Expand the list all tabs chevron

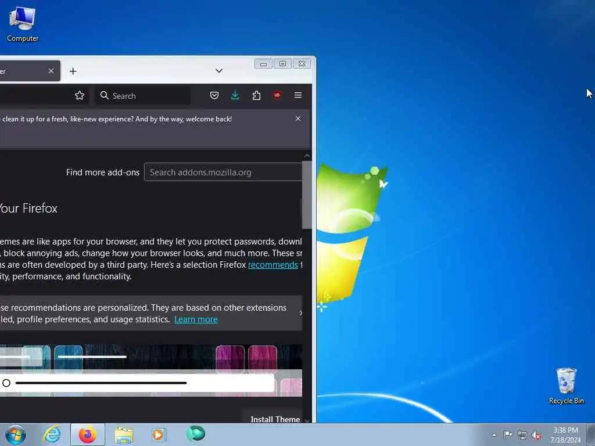(x=219, y=71)
